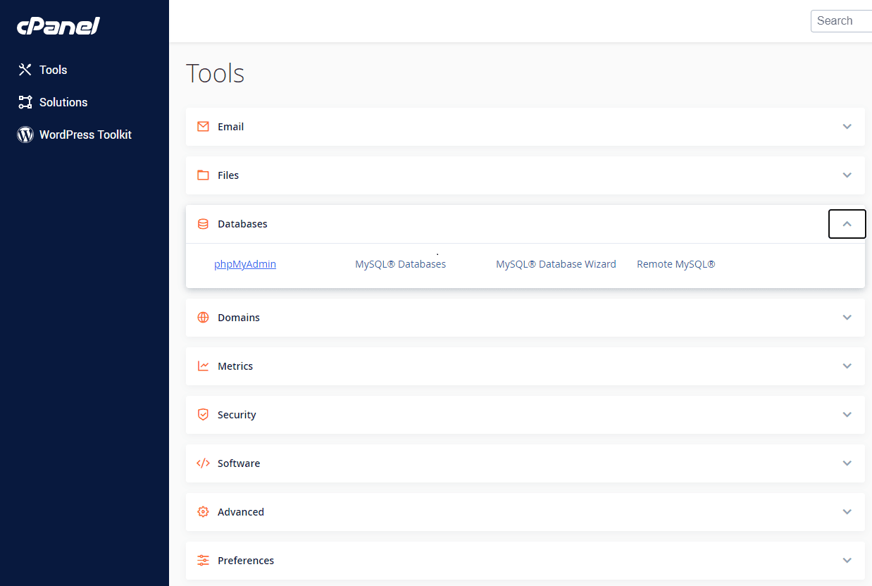Viewport: 872px width, 586px height.
Task: Expand the Domains section chevron
Action: pyautogui.click(x=847, y=318)
